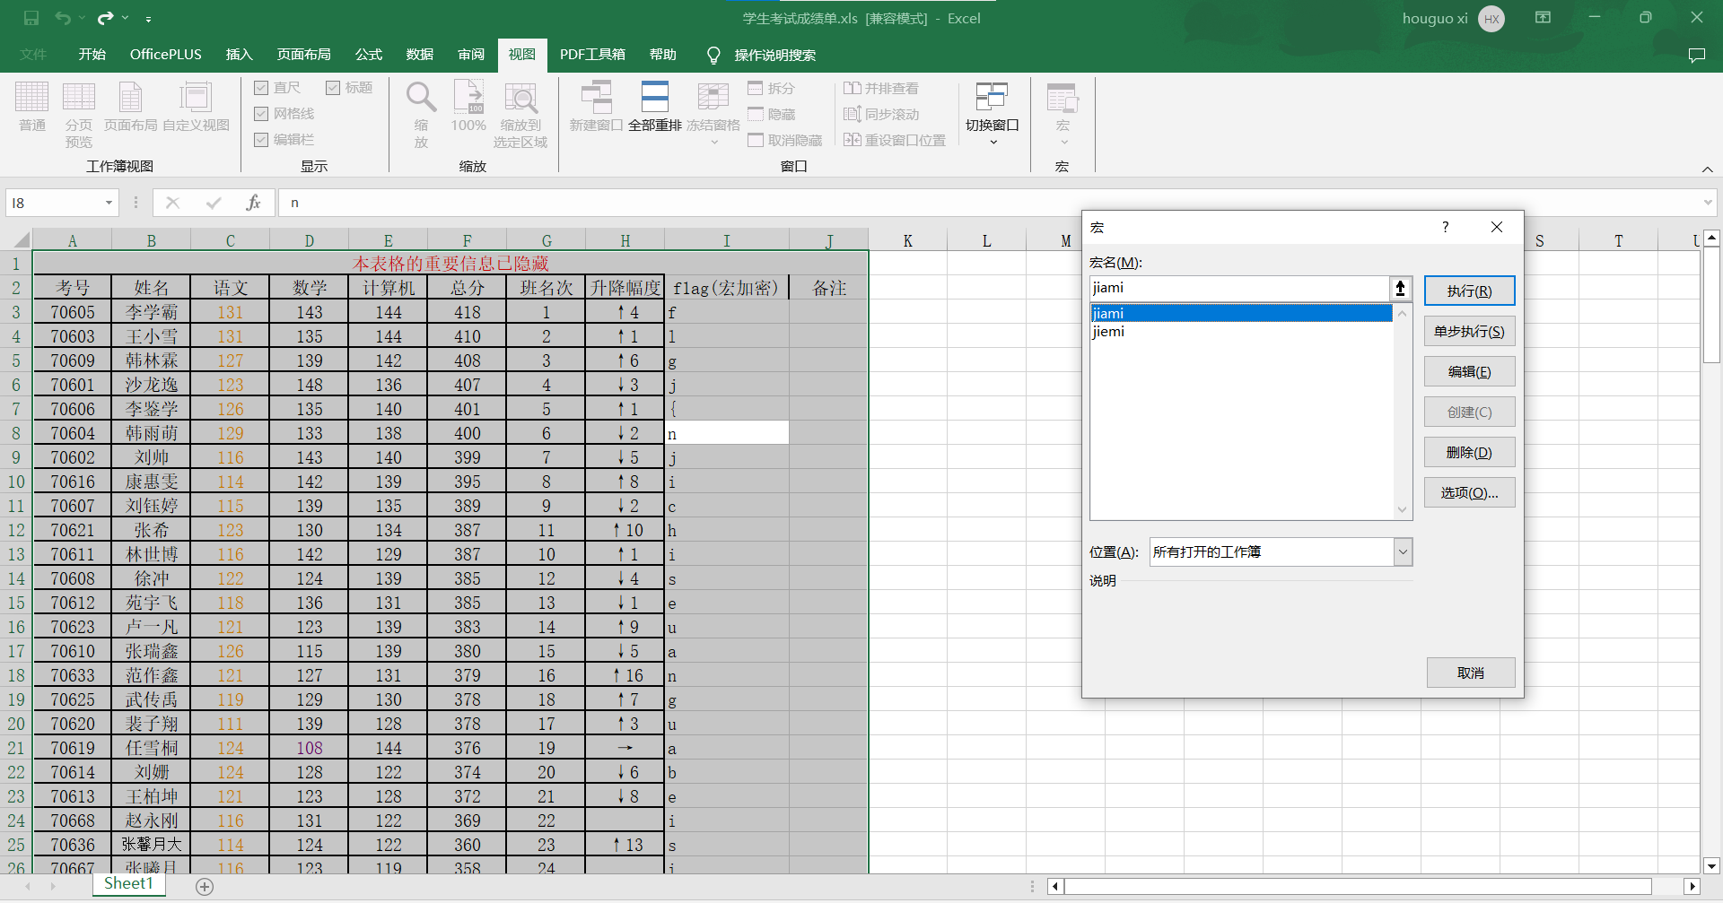Click Ribbon Display Options icon
Viewport: 1723px width, 903px height.
click(x=1543, y=17)
